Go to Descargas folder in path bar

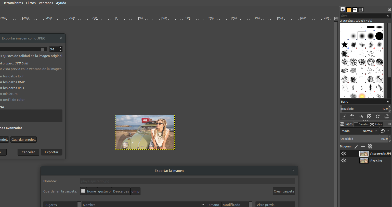click(121, 191)
